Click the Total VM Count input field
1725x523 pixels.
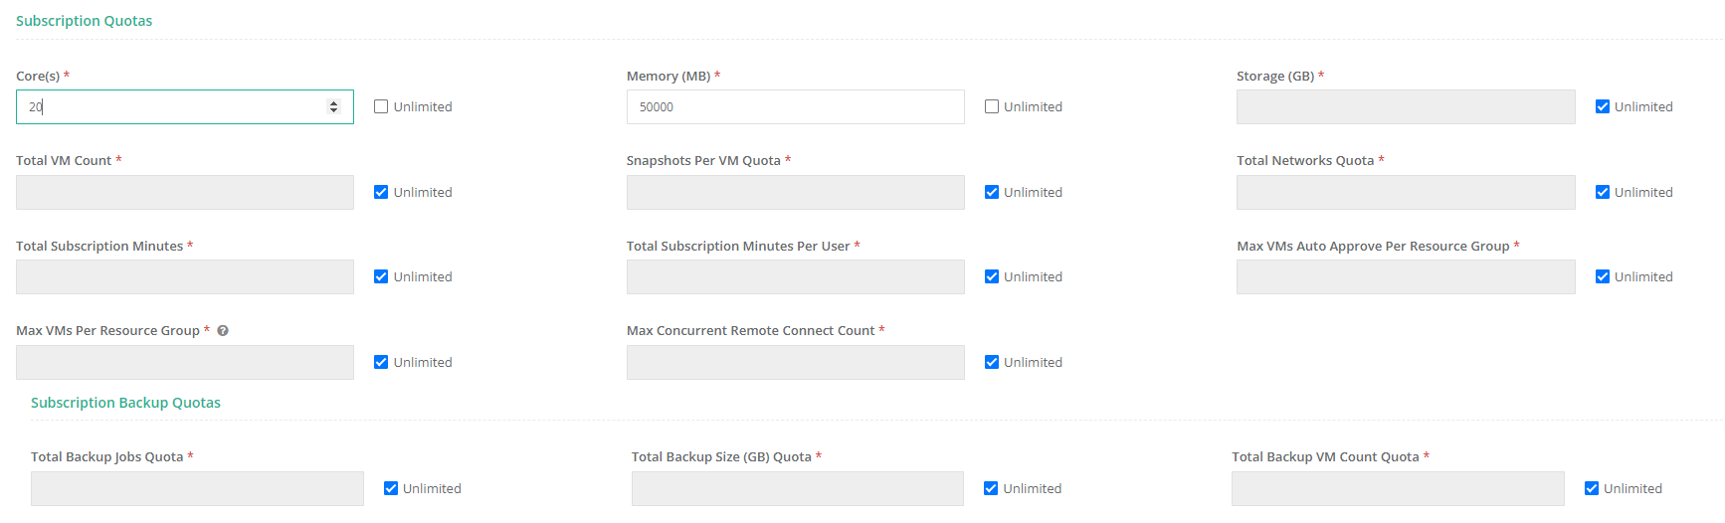[x=184, y=193]
